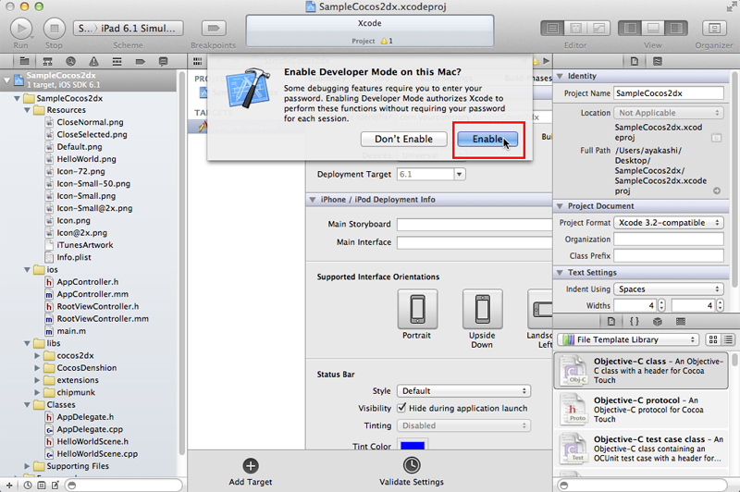Show only recently edited files filter
740x492 pixels.
pyautogui.click(x=28, y=485)
